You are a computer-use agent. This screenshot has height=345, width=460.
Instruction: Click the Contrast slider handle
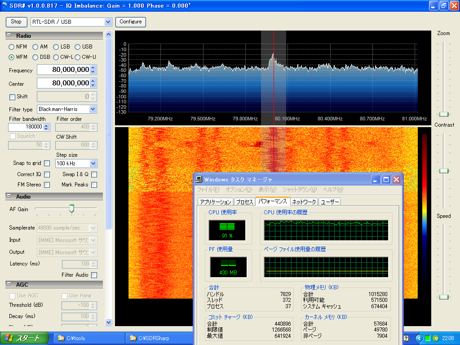click(x=443, y=171)
